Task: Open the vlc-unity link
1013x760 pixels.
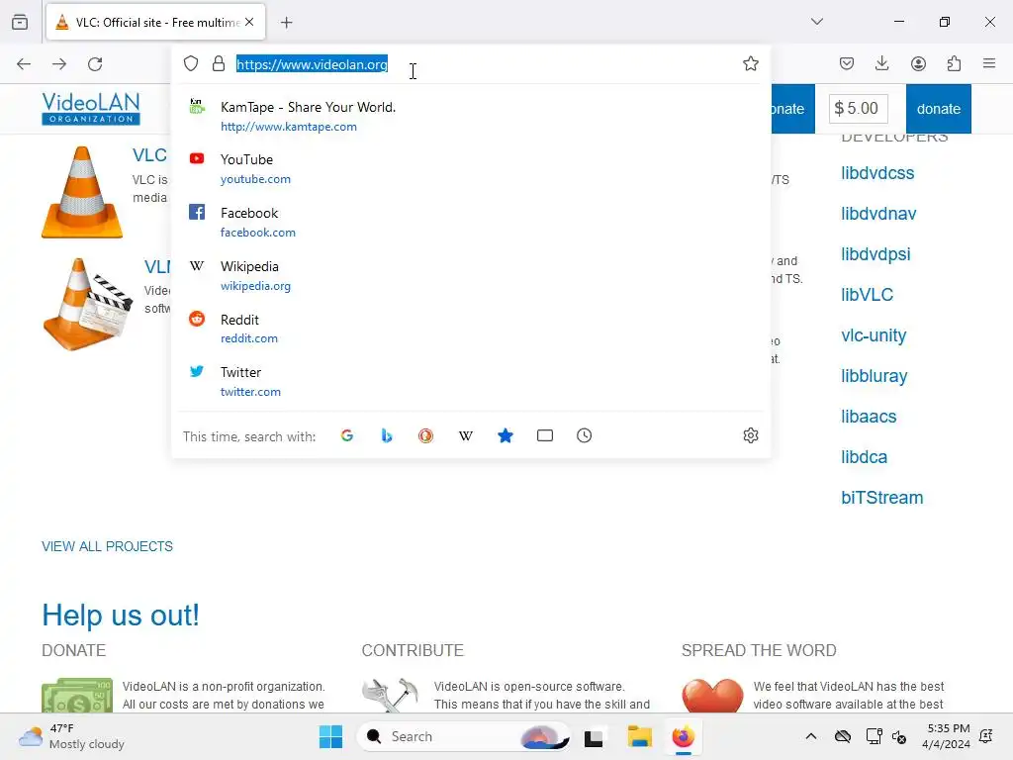Action: click(874, 335)
